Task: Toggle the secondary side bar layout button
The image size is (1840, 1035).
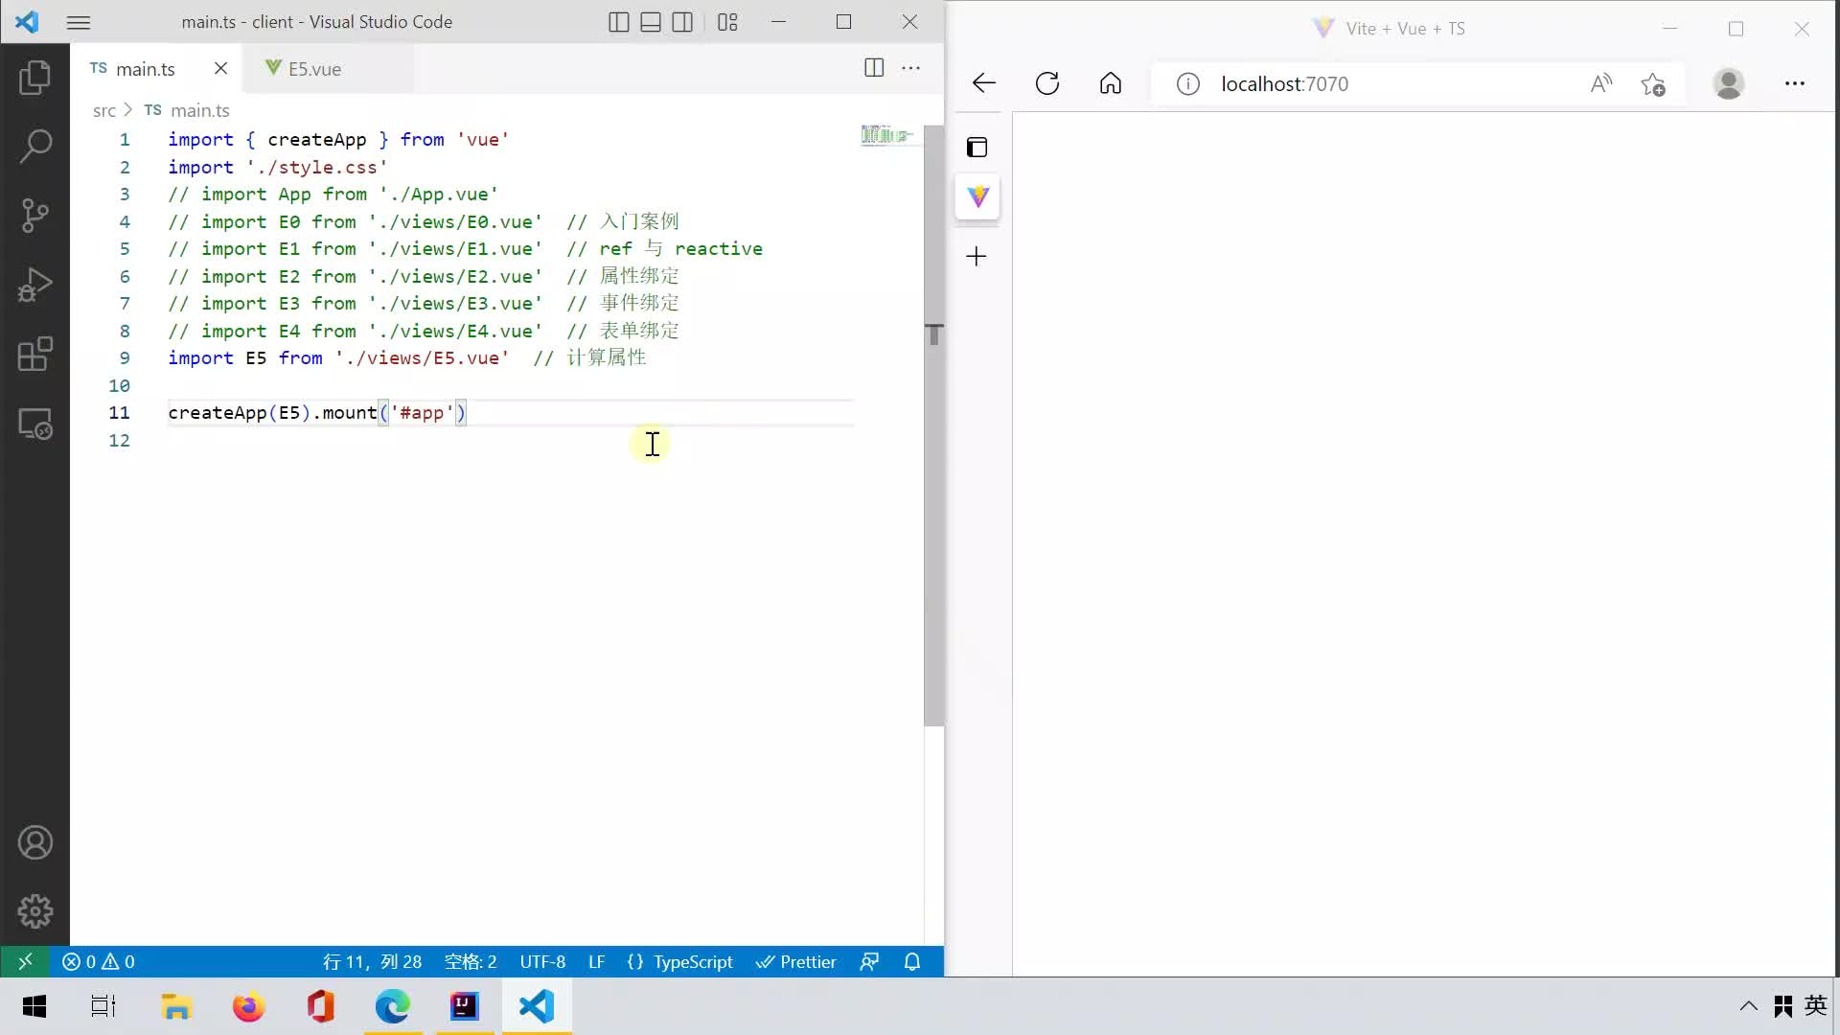Action: click(682, 22)
